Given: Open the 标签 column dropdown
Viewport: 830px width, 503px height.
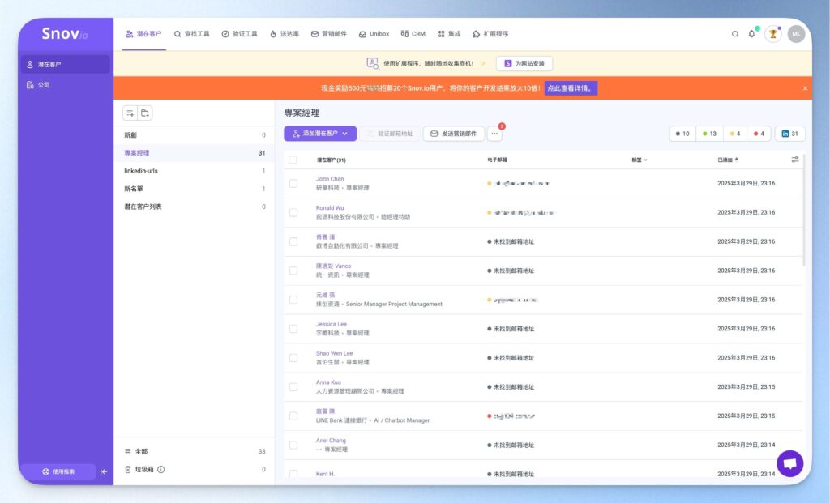Looking at the screenshot, I should [x=639, y=160].
